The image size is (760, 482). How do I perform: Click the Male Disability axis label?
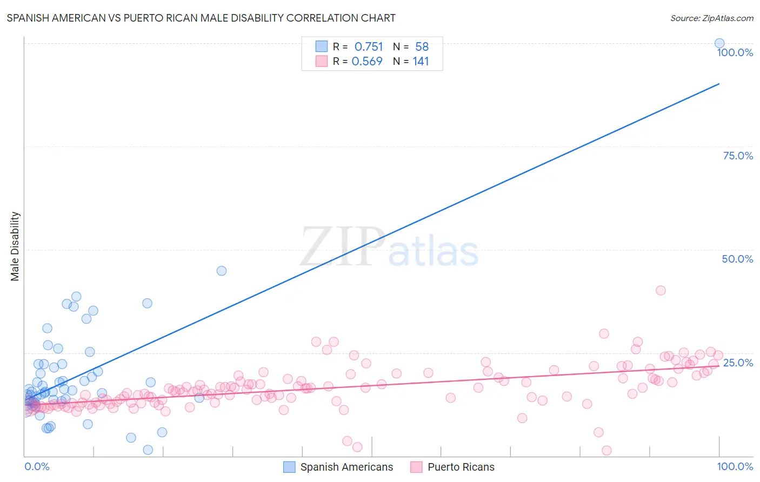point(15,246)
